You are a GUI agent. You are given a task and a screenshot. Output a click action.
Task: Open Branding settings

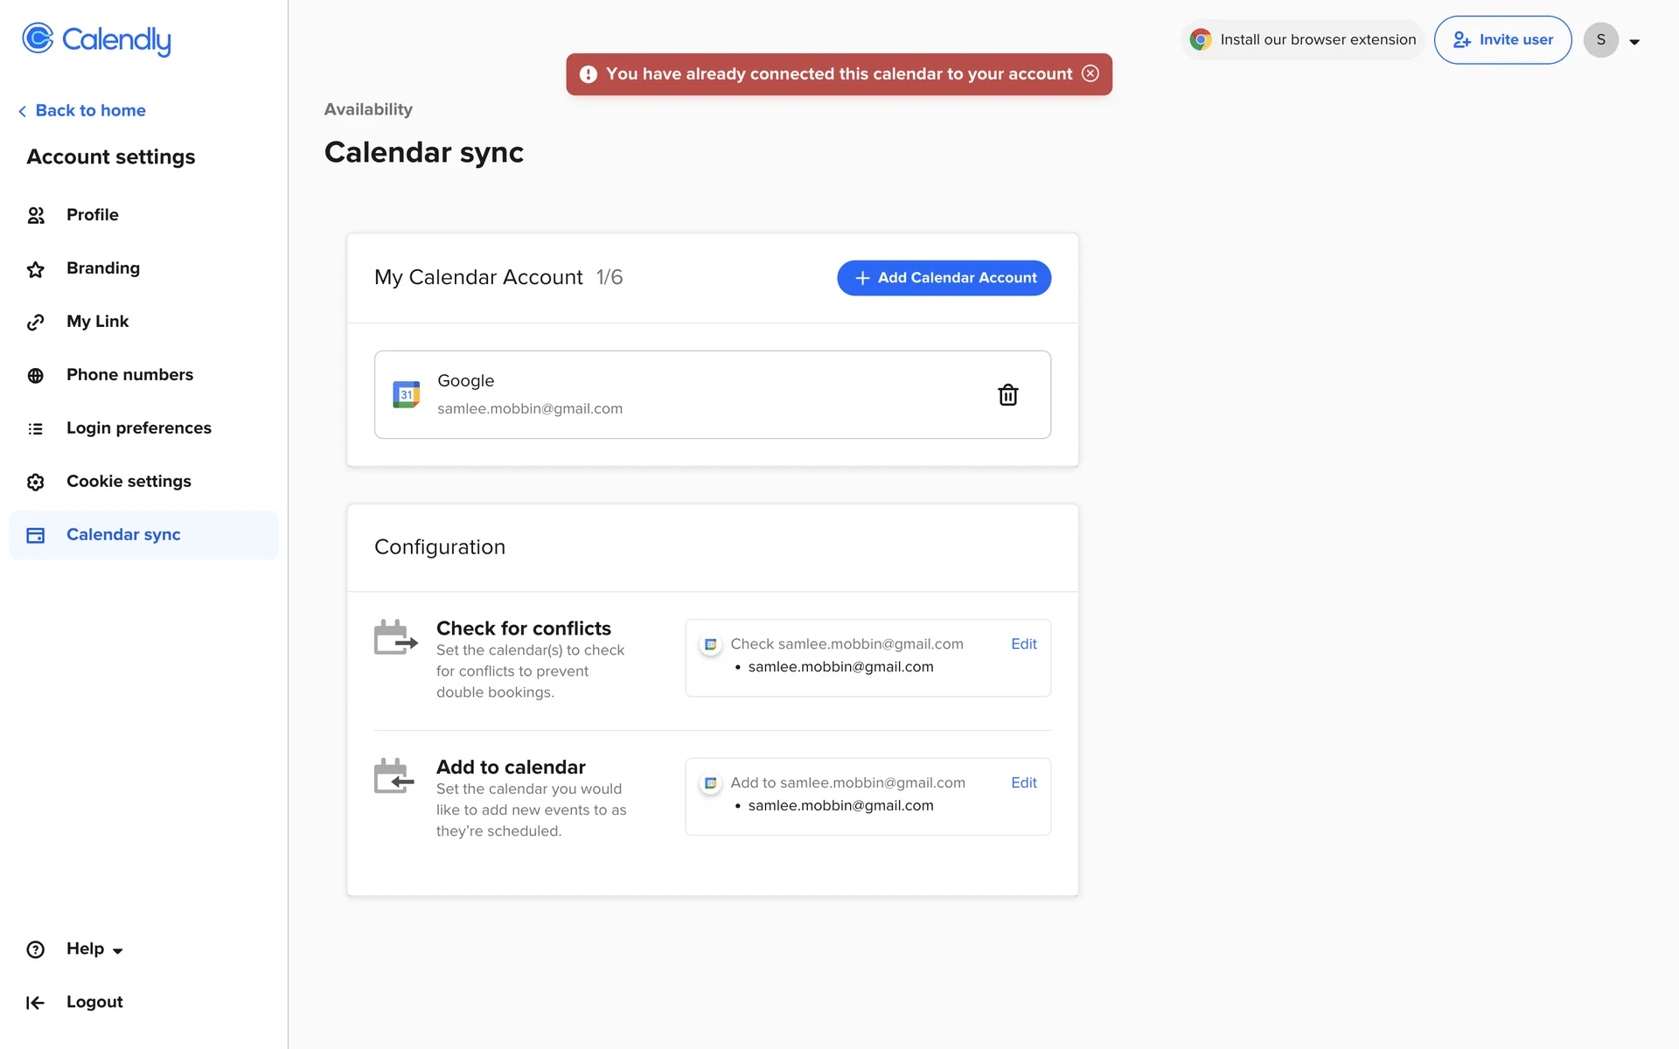(102, 268)
